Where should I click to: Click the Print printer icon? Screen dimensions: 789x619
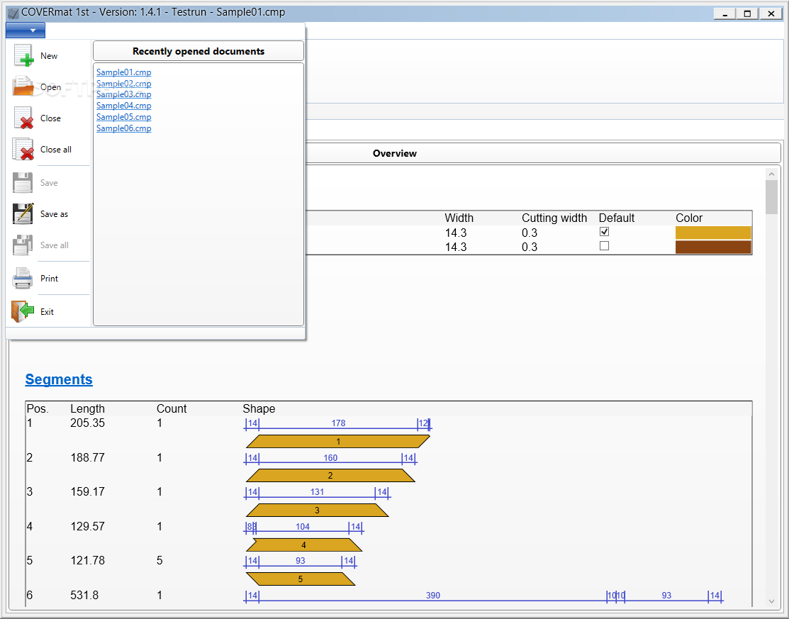tap(23, 278)
